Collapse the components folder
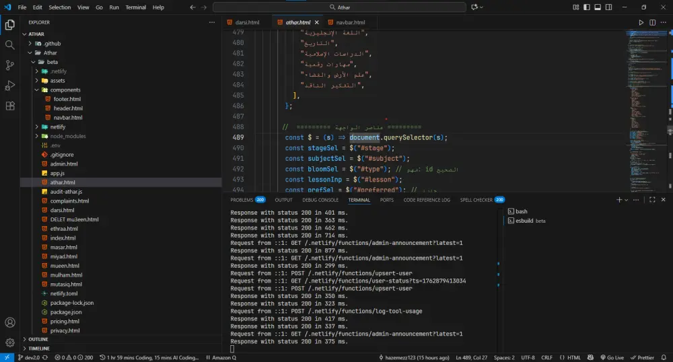673x362 pixels. [x=65, y=89]
